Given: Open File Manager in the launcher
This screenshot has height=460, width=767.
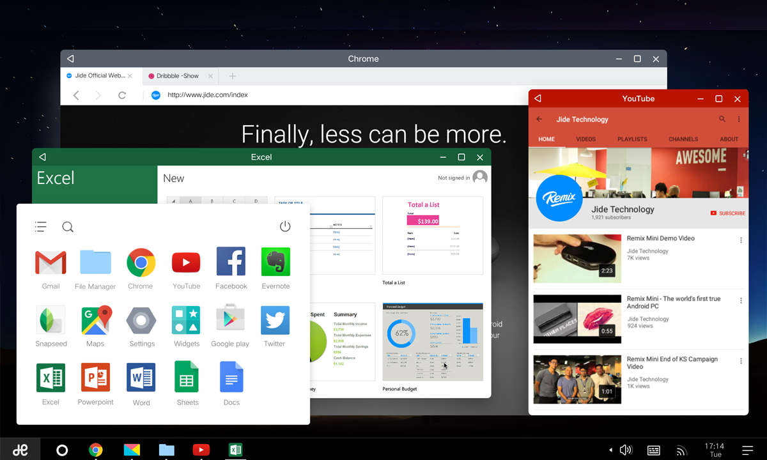Looking at the screenshot, I should point(95,263).
